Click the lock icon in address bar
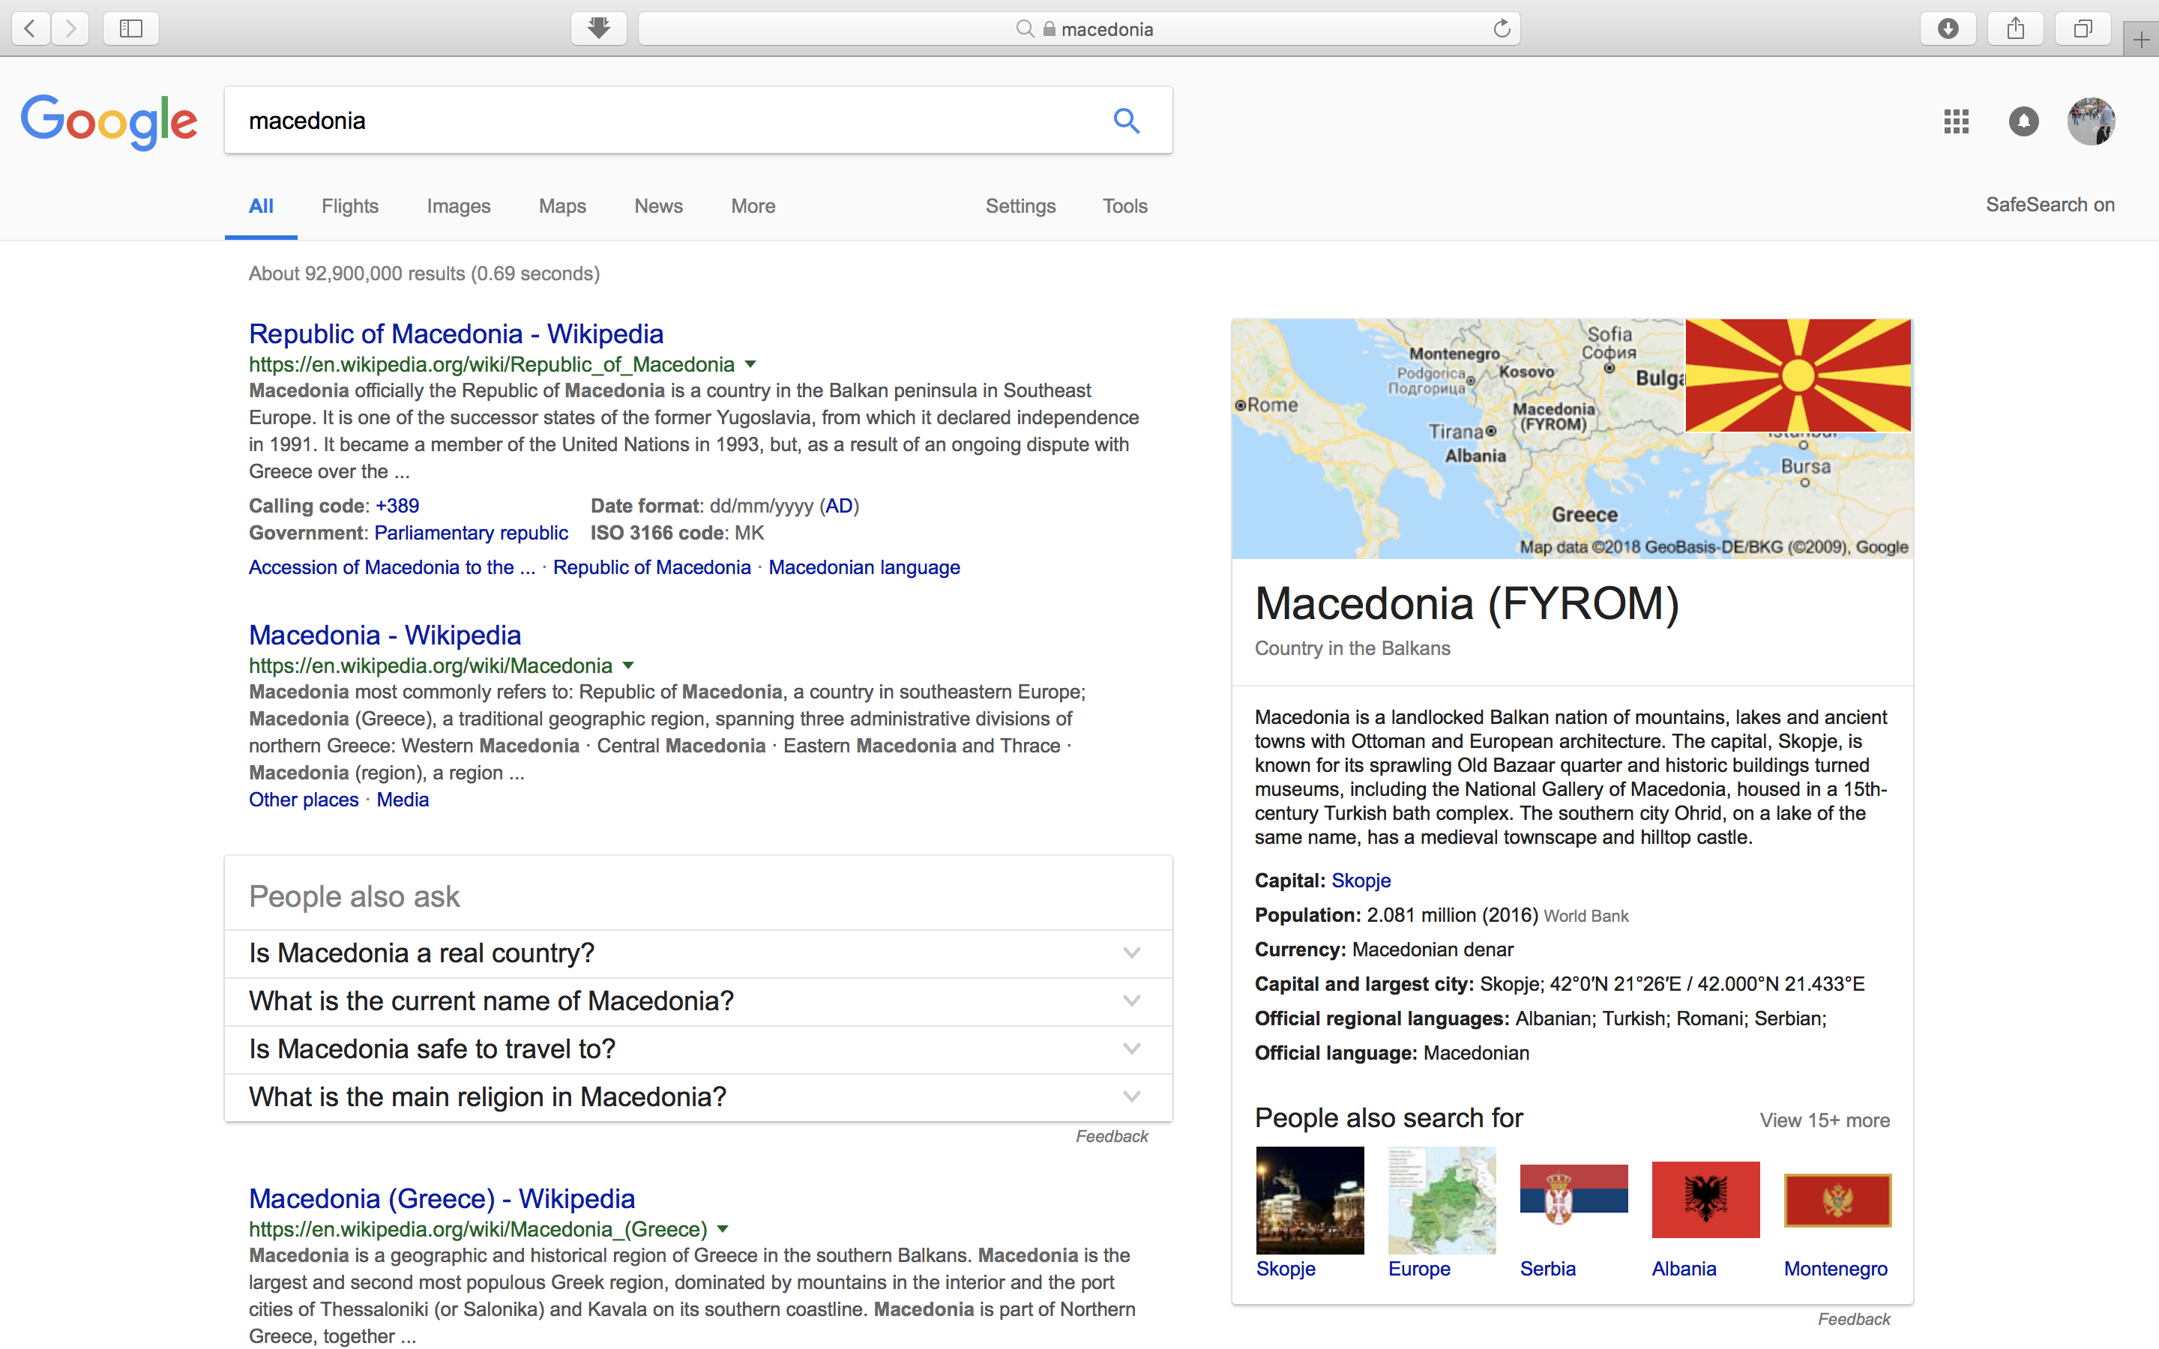2159x1349 pixels. click(1050, 28)
